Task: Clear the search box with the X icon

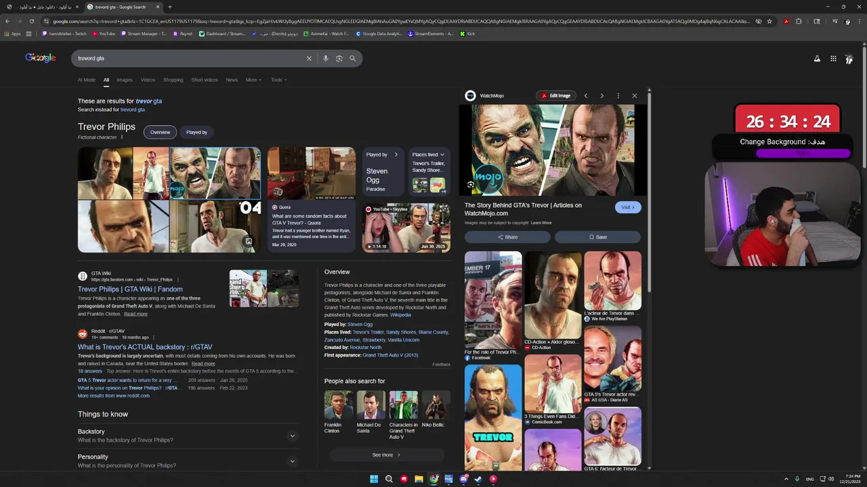Action: pos(309,58)
